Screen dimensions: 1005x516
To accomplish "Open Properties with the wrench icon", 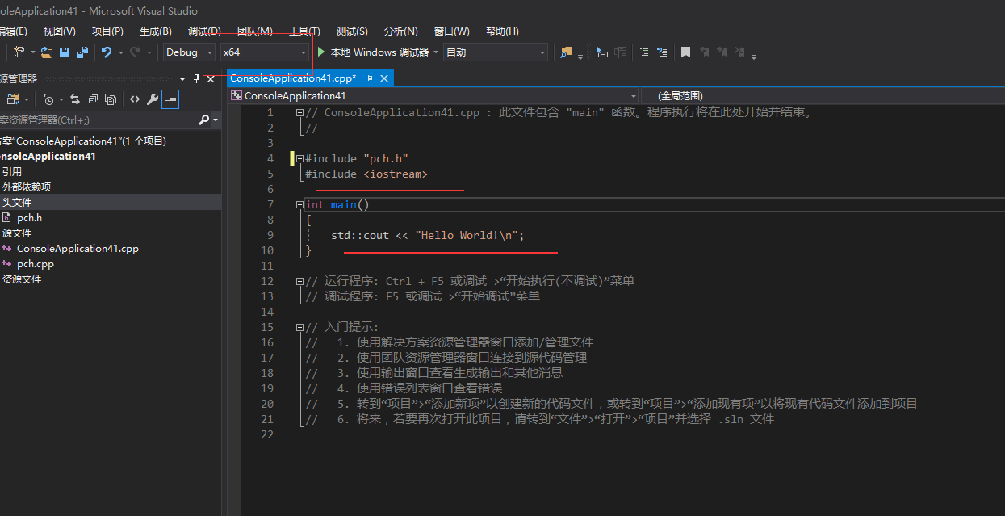I will 153,99.
